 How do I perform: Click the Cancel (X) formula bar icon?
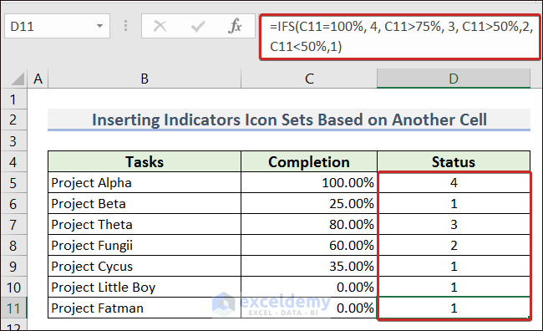point(160,26)
